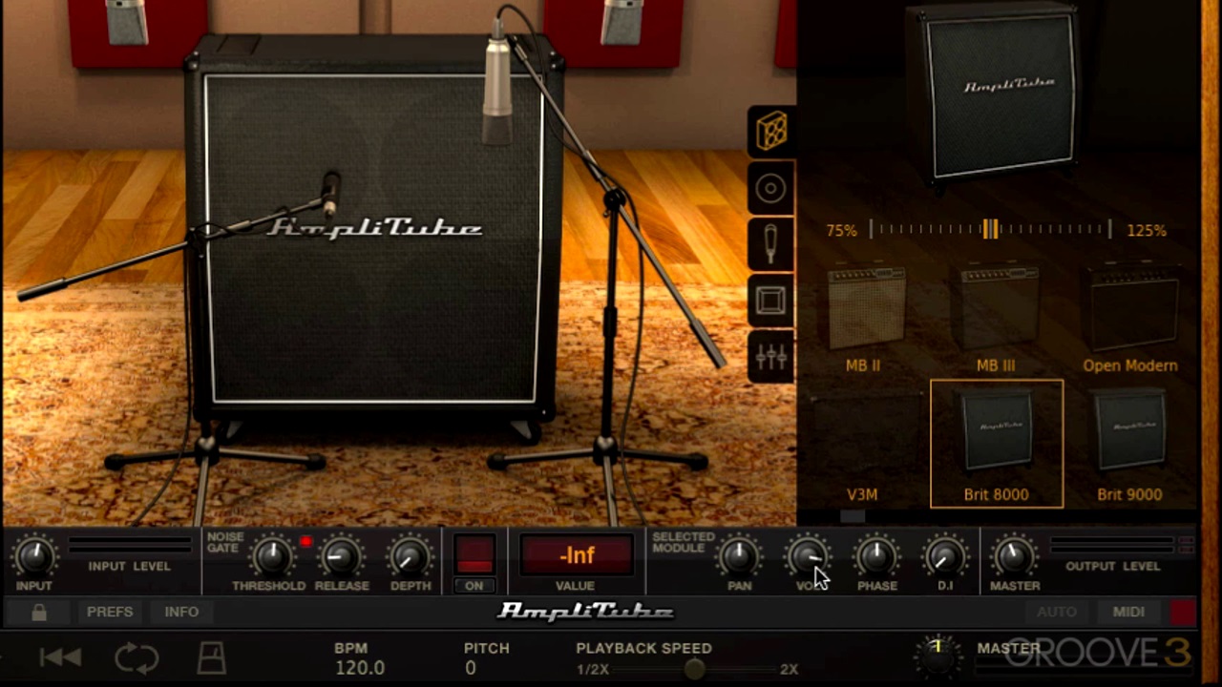Click the red square button beside MIDI
The image size is (1222, 687).
(x=1183, y=613)
